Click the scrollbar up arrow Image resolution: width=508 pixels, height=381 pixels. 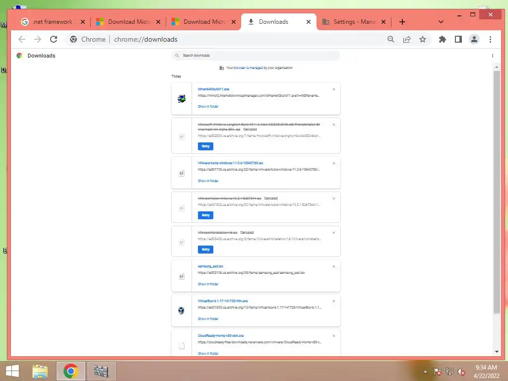tap(497, 67)
